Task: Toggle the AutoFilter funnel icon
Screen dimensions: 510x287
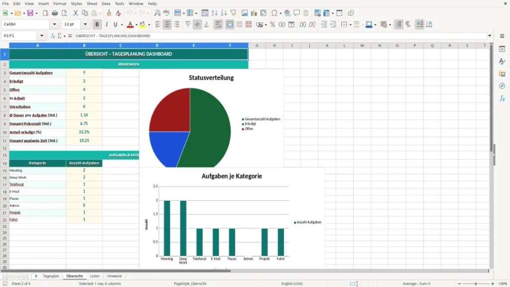Action: [x=233, y=13]
